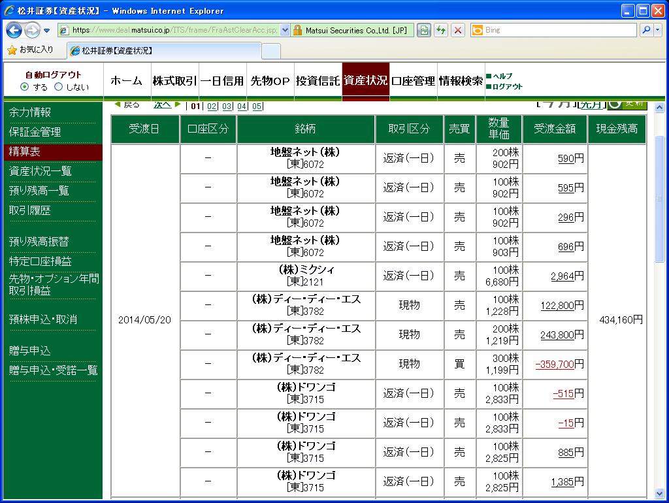669x503 pixels.
Task: Click the Matsui Securities lock icon
Action: [x=297, y=30]
